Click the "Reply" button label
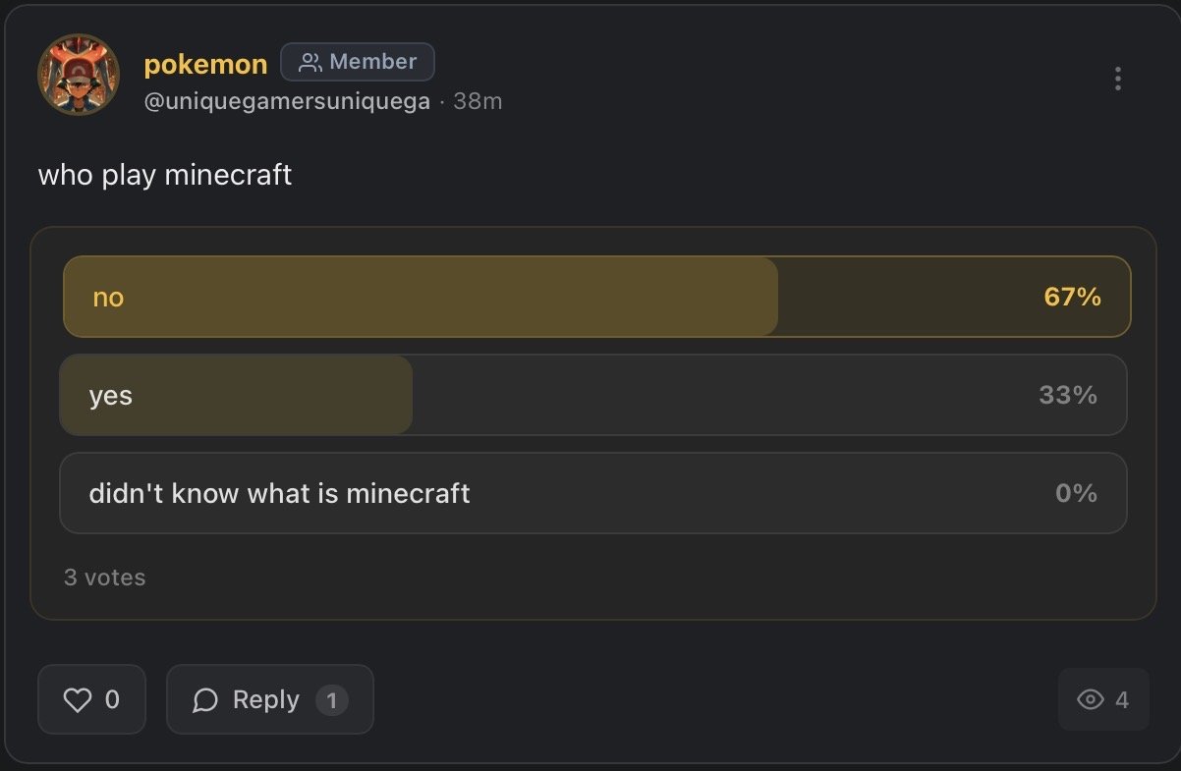 pyautogui.click(x=265, y=699)
